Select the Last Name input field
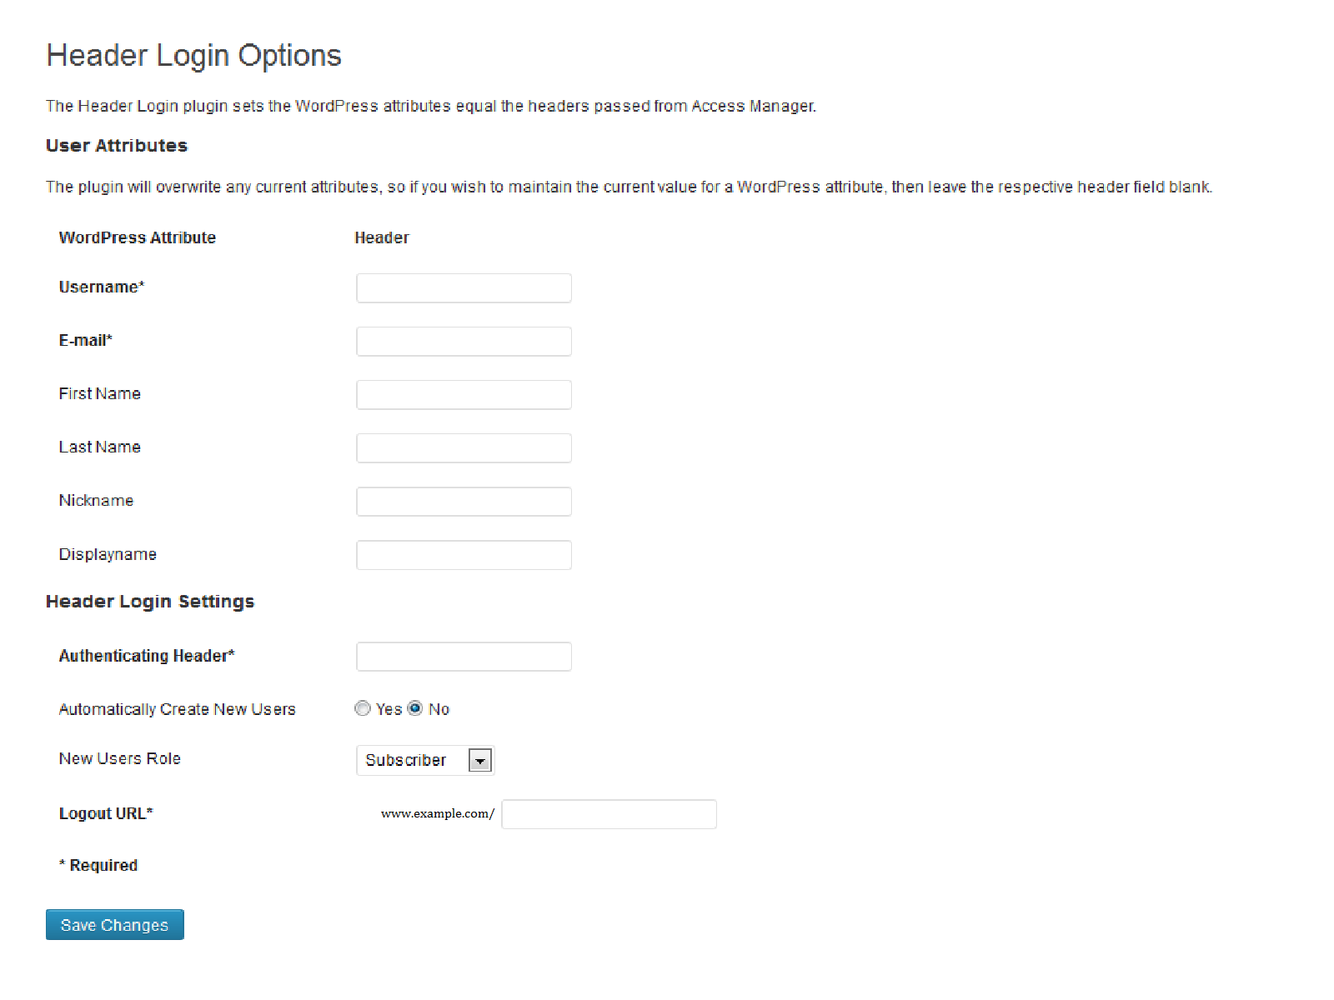Viewport: 1334px width, 1000px height. (x=463, y=447)
